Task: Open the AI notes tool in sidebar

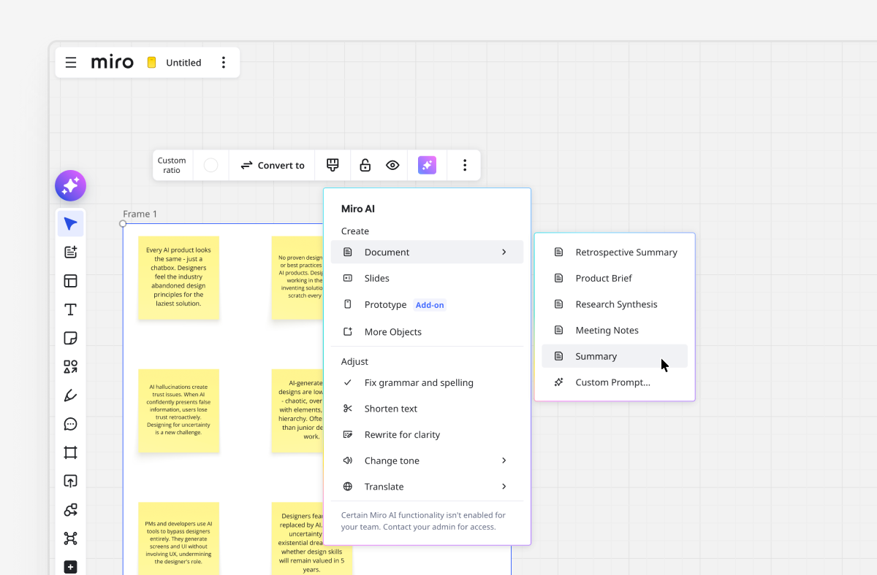Action: 71,252
